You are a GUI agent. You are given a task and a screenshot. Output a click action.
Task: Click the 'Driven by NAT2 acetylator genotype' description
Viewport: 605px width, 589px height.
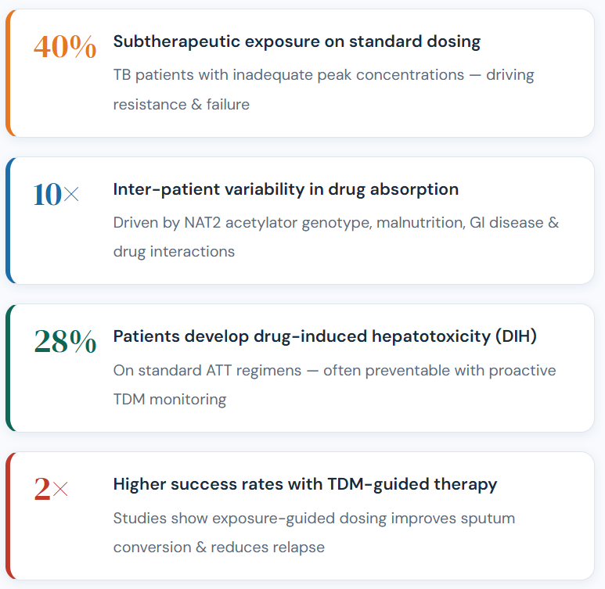336,222
